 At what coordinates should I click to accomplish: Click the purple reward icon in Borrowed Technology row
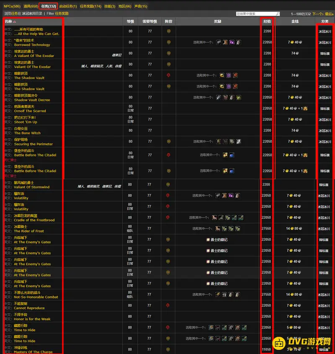tap(232, 42)
